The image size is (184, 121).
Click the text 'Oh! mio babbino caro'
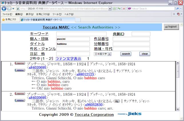[54, 88]
